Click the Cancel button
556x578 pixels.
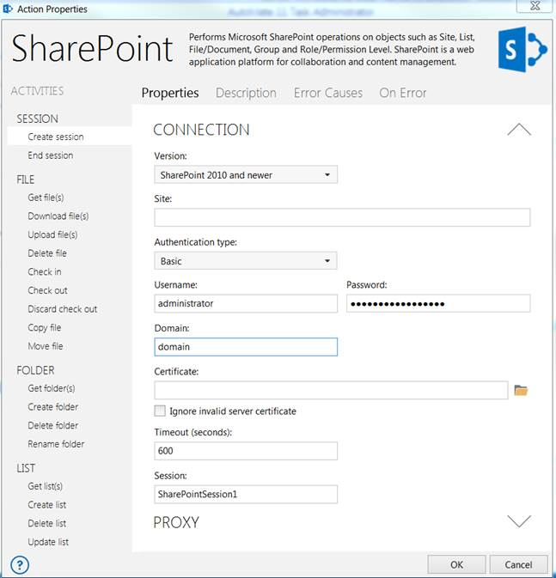click(x=518, y=565)
